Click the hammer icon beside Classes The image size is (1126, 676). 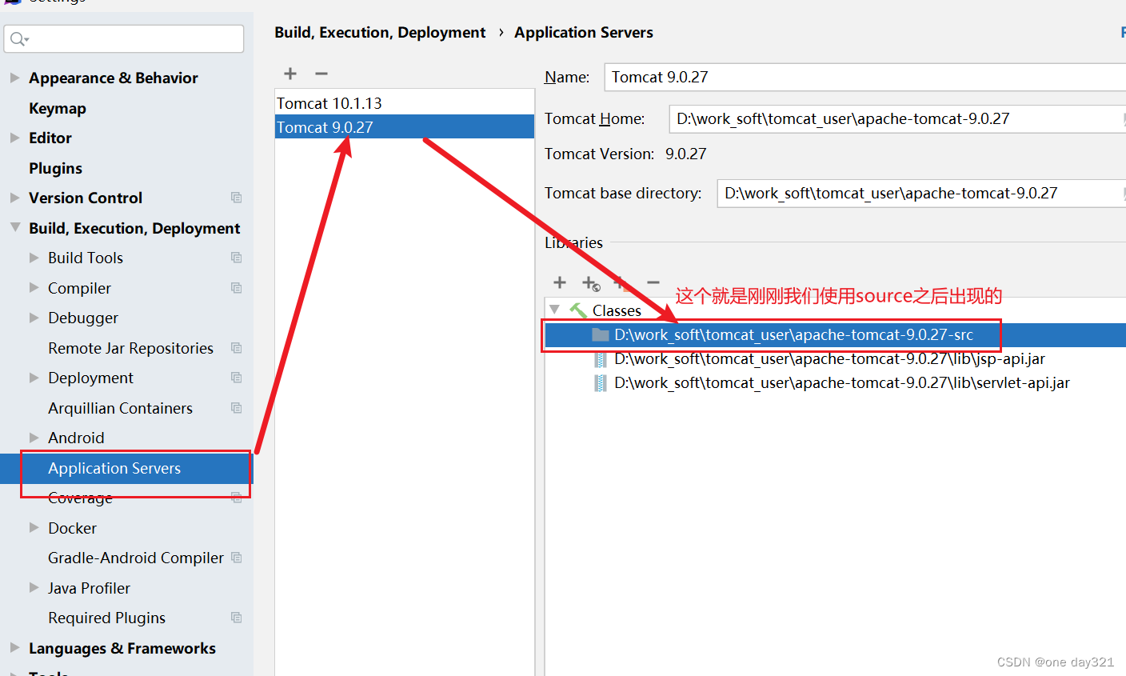[x=577, y=310]
